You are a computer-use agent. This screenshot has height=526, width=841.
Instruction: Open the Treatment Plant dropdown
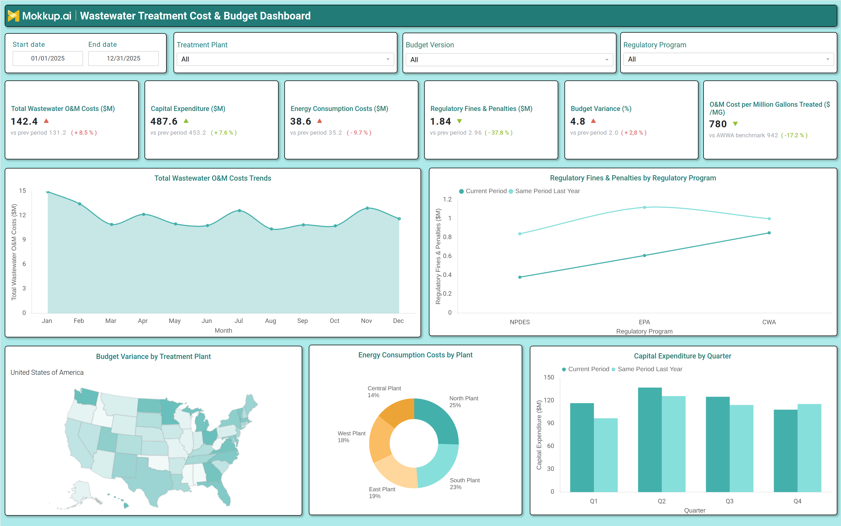tap(285, 59)
